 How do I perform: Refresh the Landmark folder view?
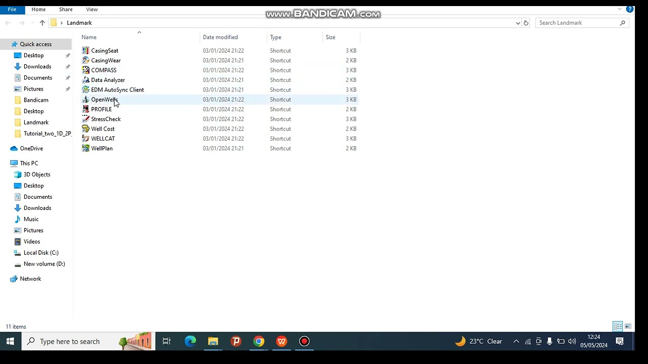[526, 23]
